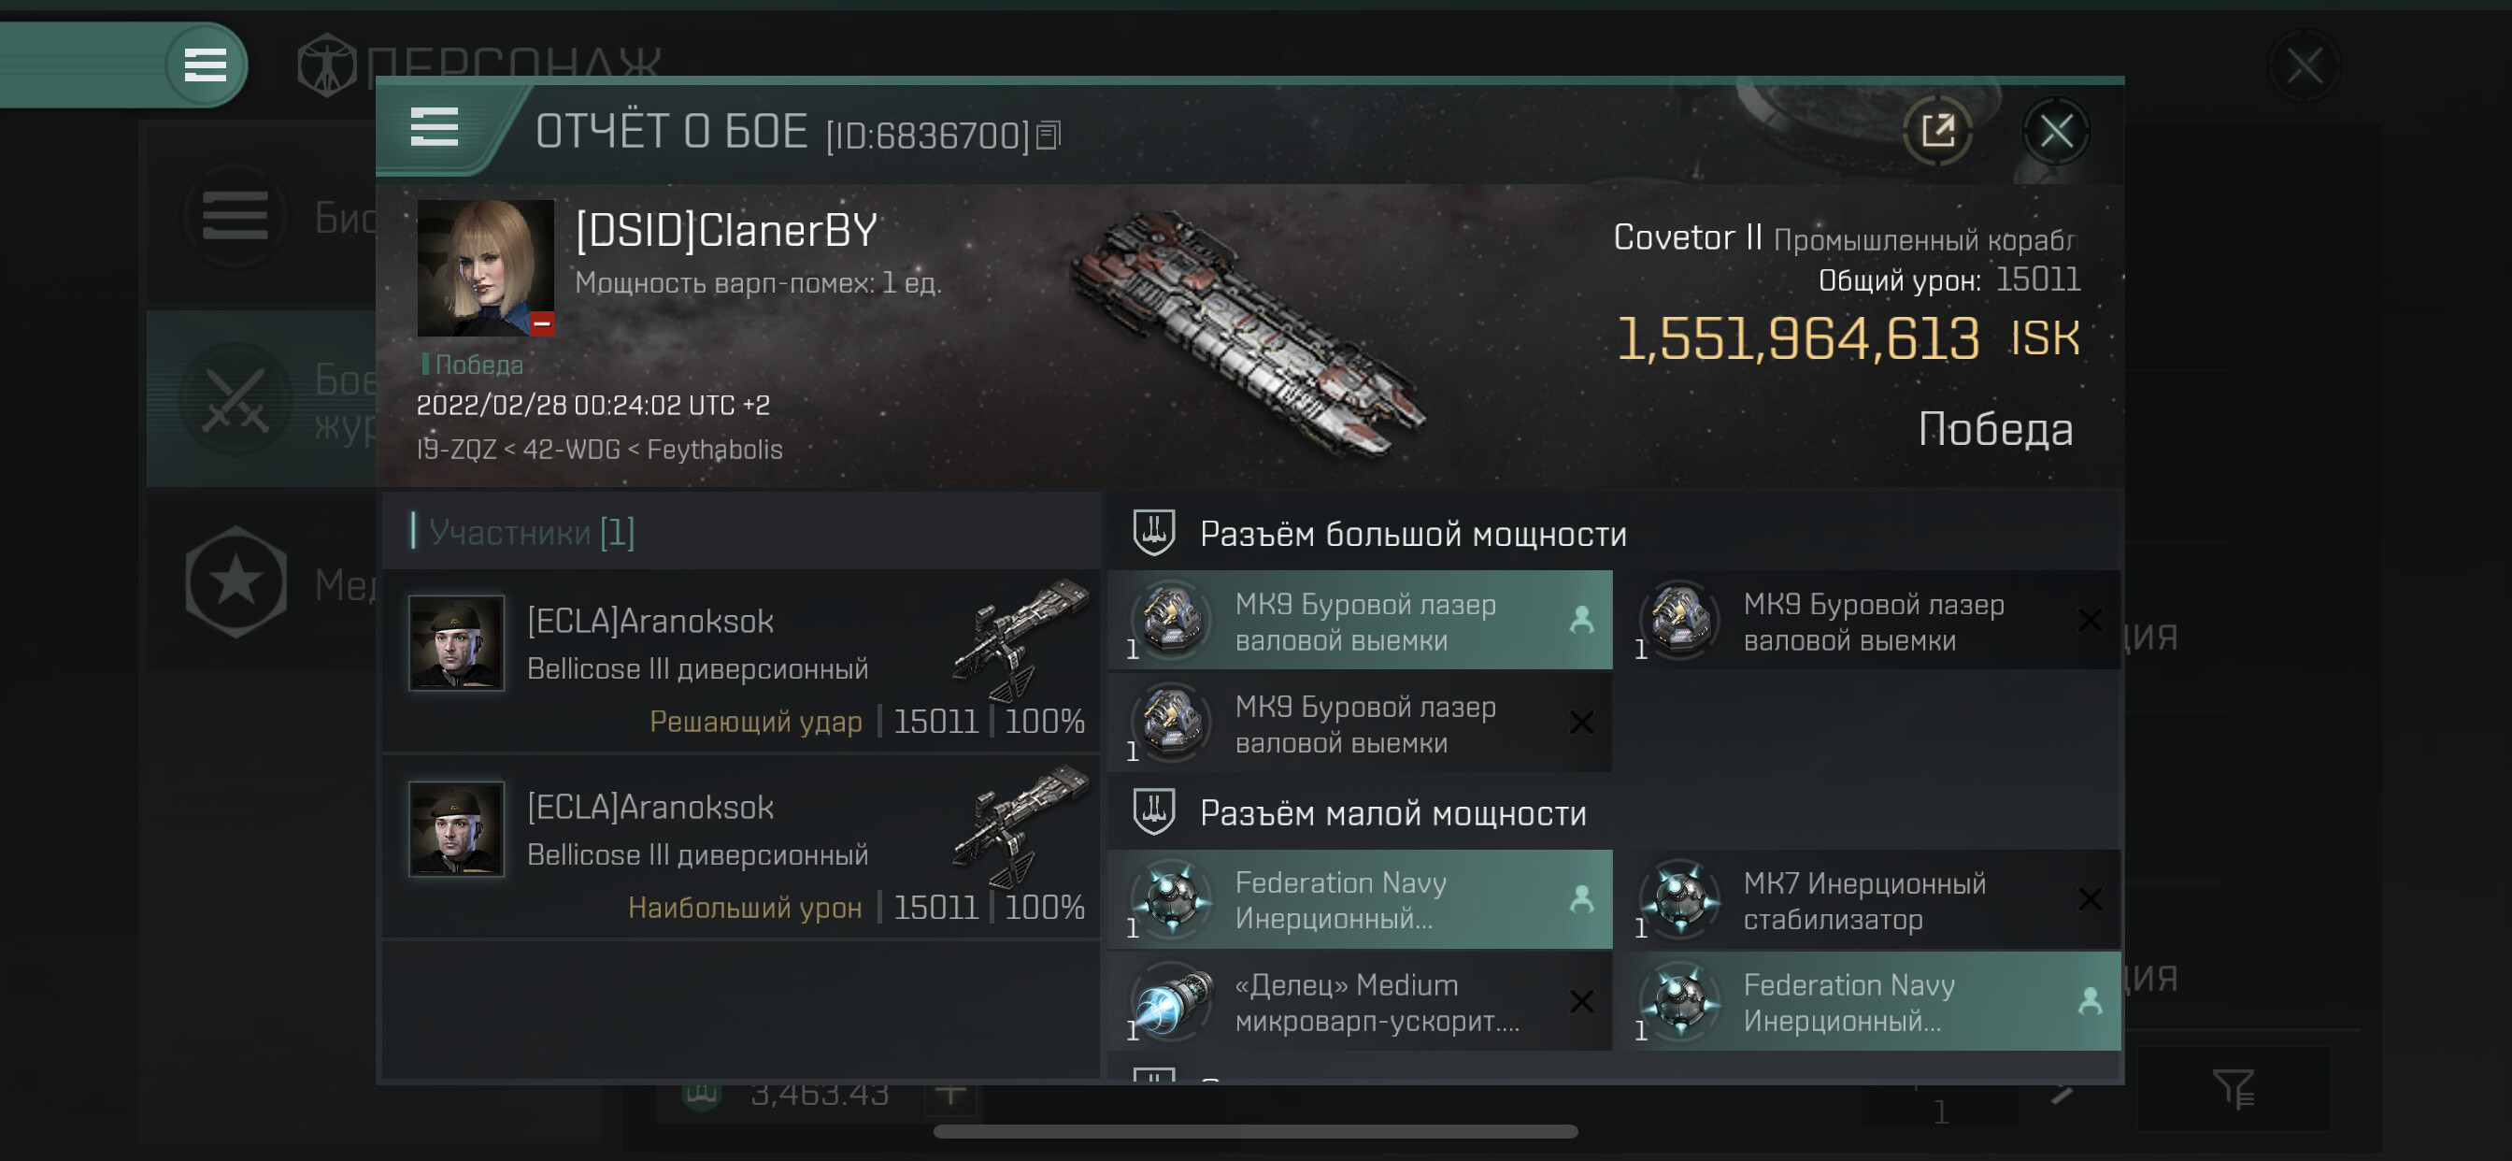The image size is (2512, 1161).
Task: Copy the battle report ID
Action: [1049, 135]
